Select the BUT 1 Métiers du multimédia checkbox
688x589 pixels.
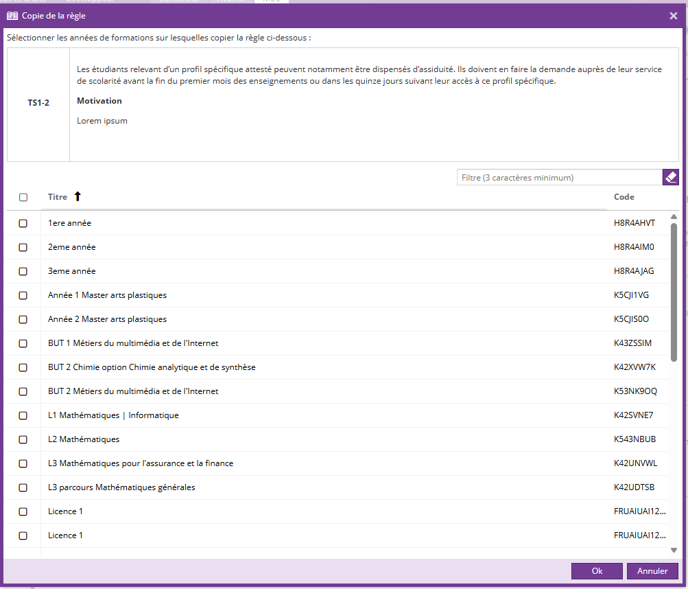[23, 343]
